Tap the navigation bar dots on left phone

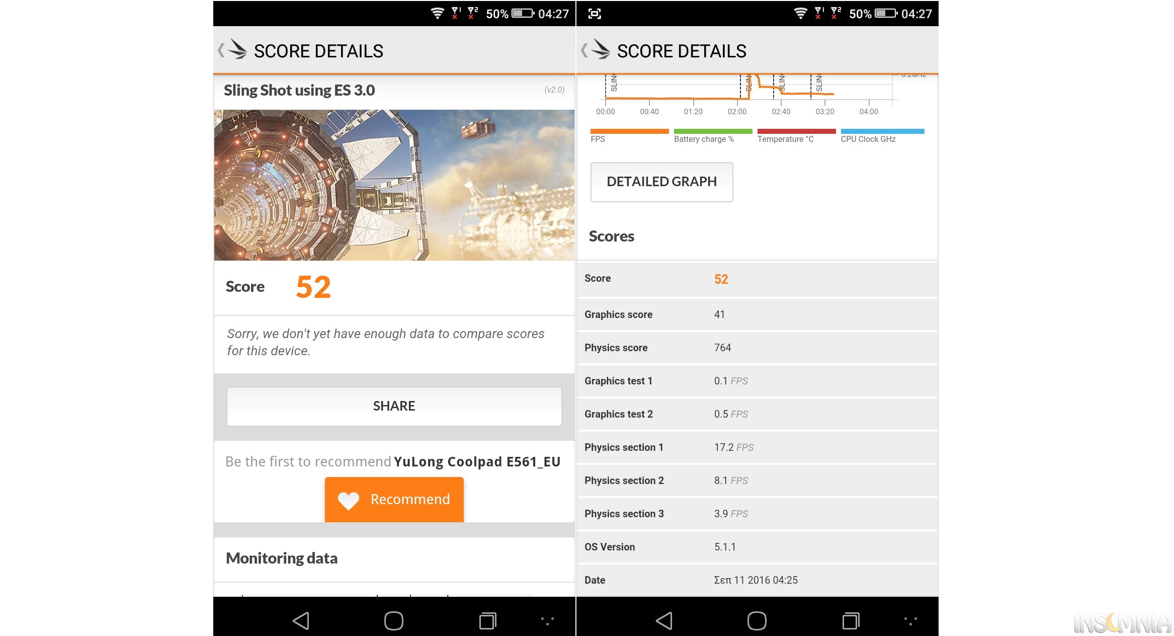coord(547,620)
